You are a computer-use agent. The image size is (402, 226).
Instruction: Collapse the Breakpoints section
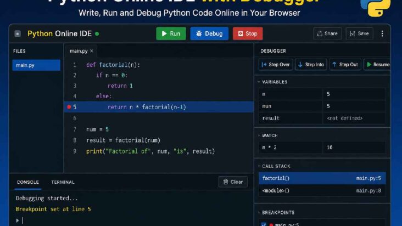tap(259, 212)
